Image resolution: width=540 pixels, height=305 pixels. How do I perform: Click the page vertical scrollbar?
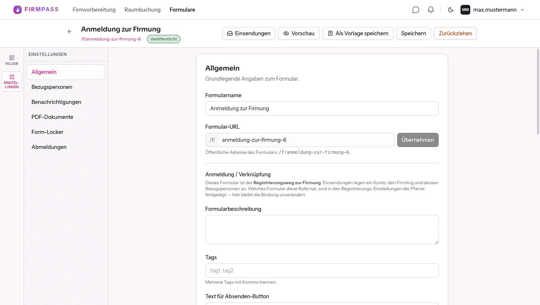click(x=538, y=92)
